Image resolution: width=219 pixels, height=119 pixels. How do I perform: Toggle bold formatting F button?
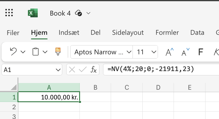click(201, 52)
